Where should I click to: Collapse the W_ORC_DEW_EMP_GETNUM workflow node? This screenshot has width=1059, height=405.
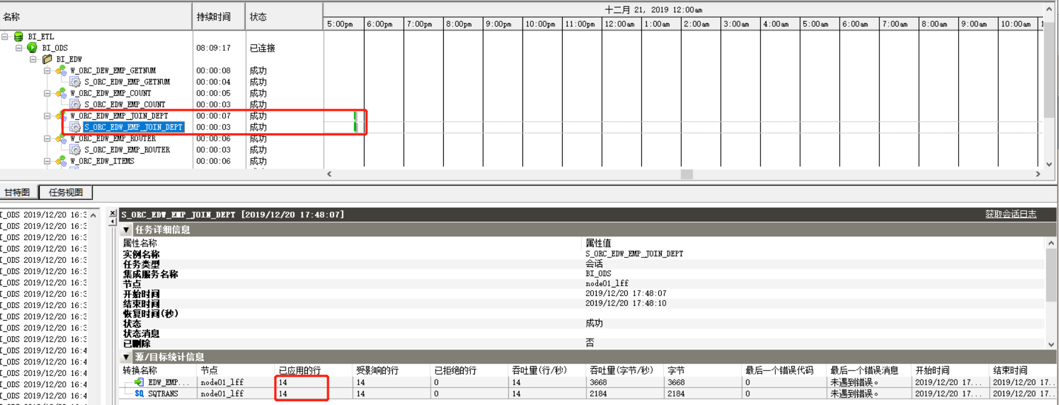pyautogui.click(x=48, y=71)
